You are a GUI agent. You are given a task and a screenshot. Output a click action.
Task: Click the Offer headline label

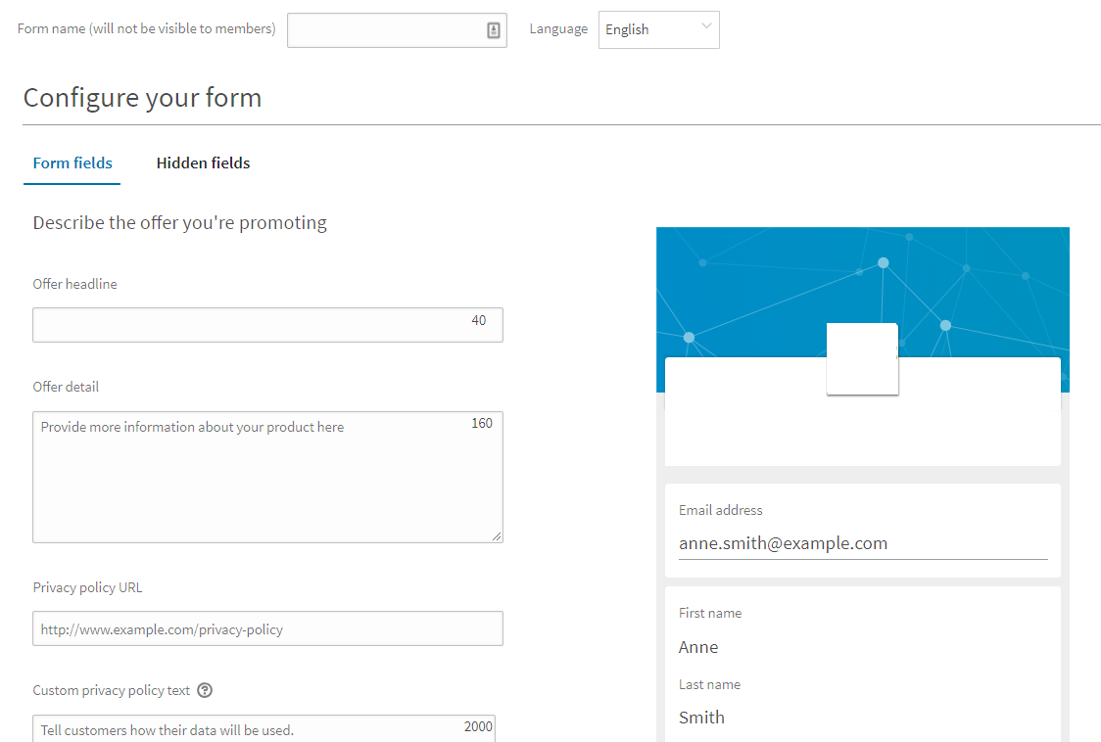[x=74, y=284]
